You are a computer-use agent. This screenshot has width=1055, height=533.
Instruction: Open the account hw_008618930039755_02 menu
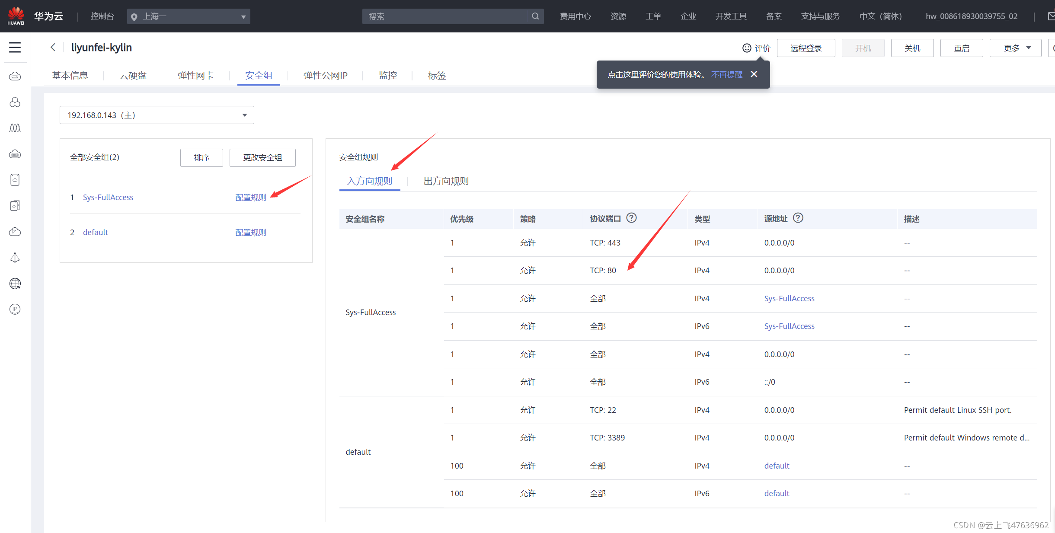[x=972, y=16]
